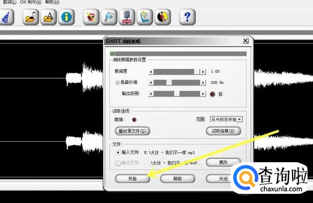Click 播放源文件(S) button

tap(133, 131)
